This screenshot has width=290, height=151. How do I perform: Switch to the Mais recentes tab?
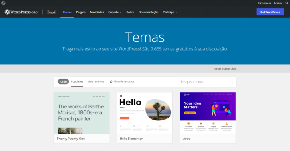pos(96,81)
